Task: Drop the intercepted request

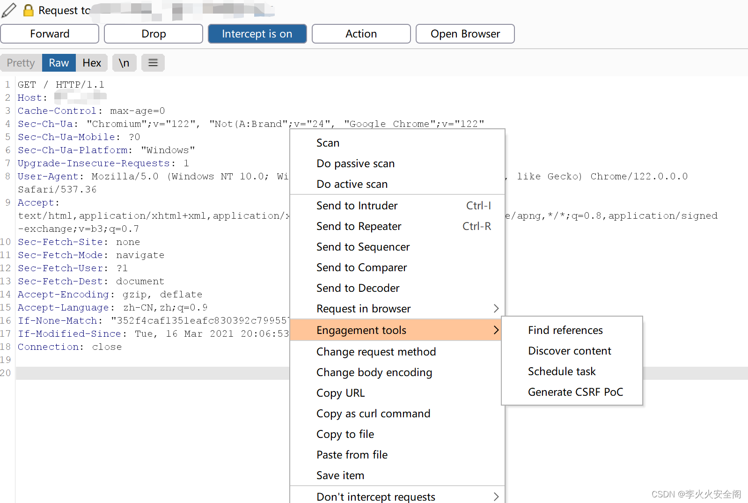Action: pos(154,34)
